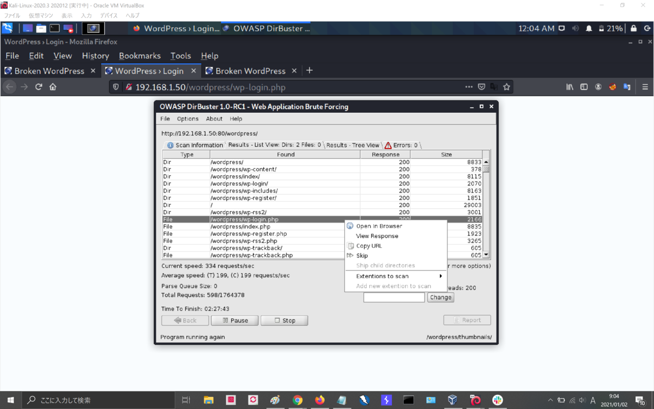
Task: Sort results by Response column header
Action: 385,154
